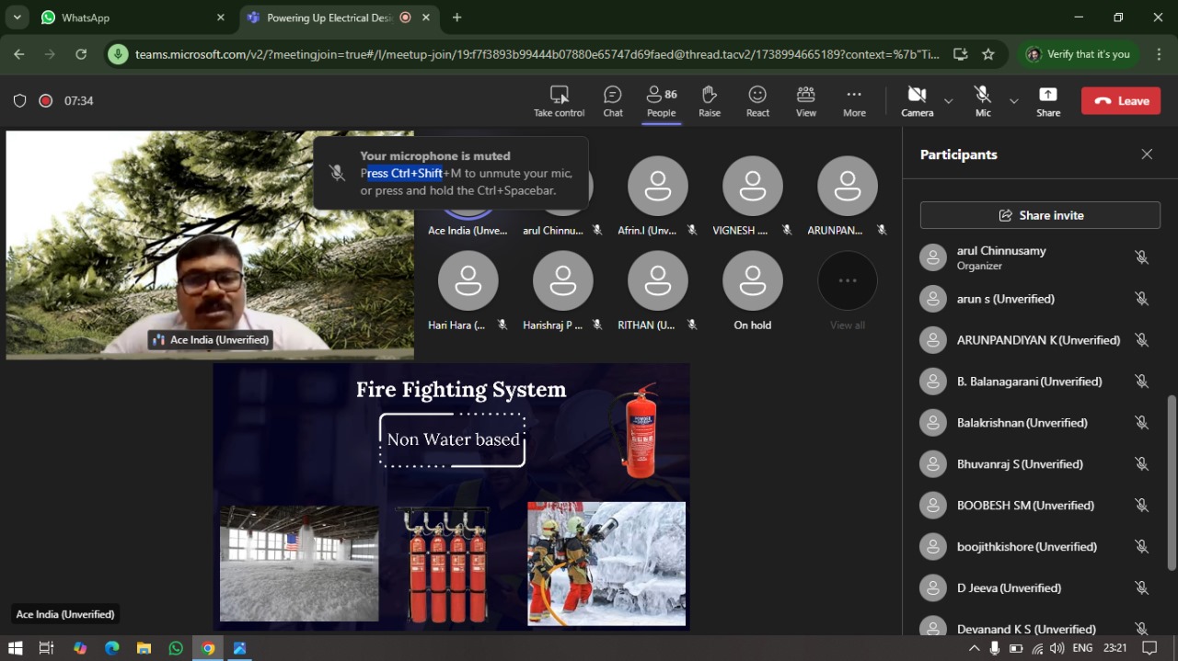Toggle the Camera on
This screenshot has width=1178, height=661.
coord(917,100)
